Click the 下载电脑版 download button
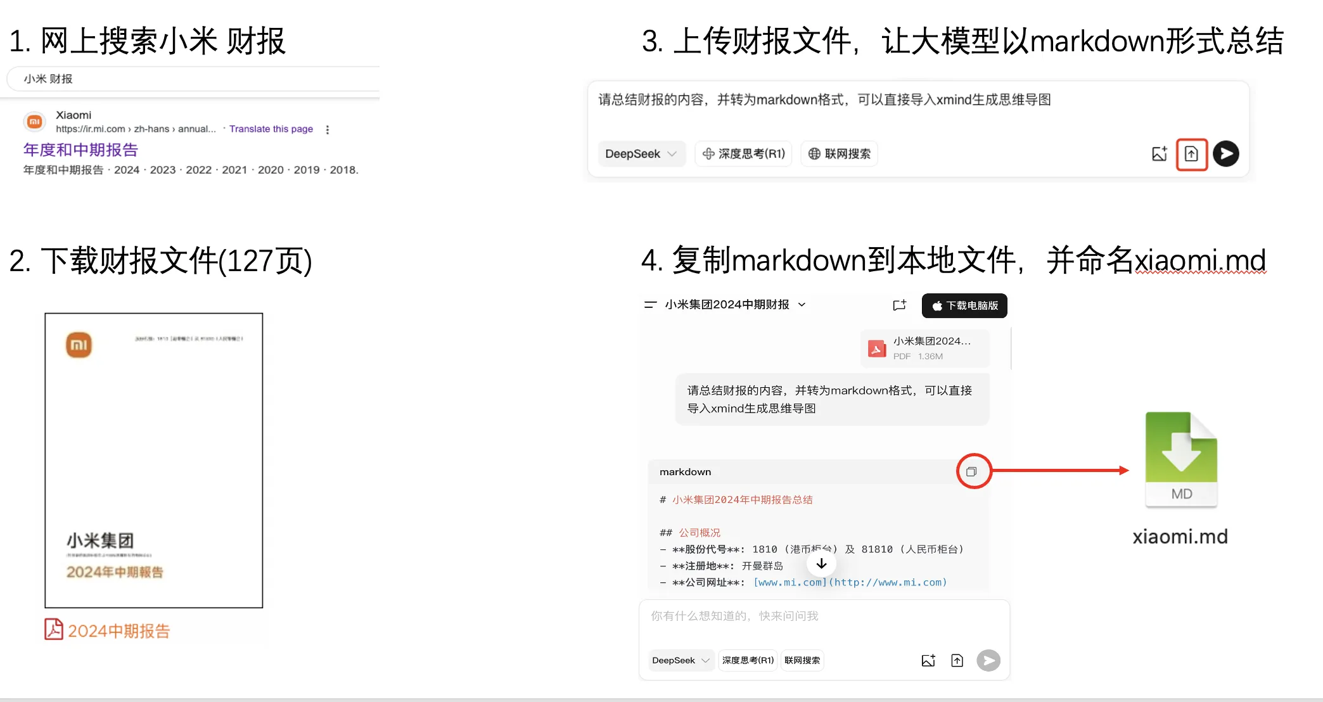 tap(964, 305)
